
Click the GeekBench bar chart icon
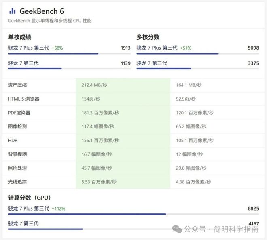tap(12, 11)
